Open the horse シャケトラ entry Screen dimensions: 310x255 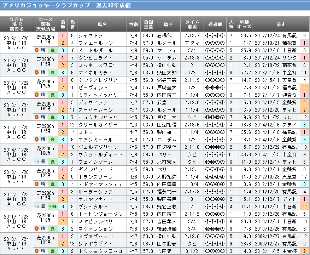90,35
